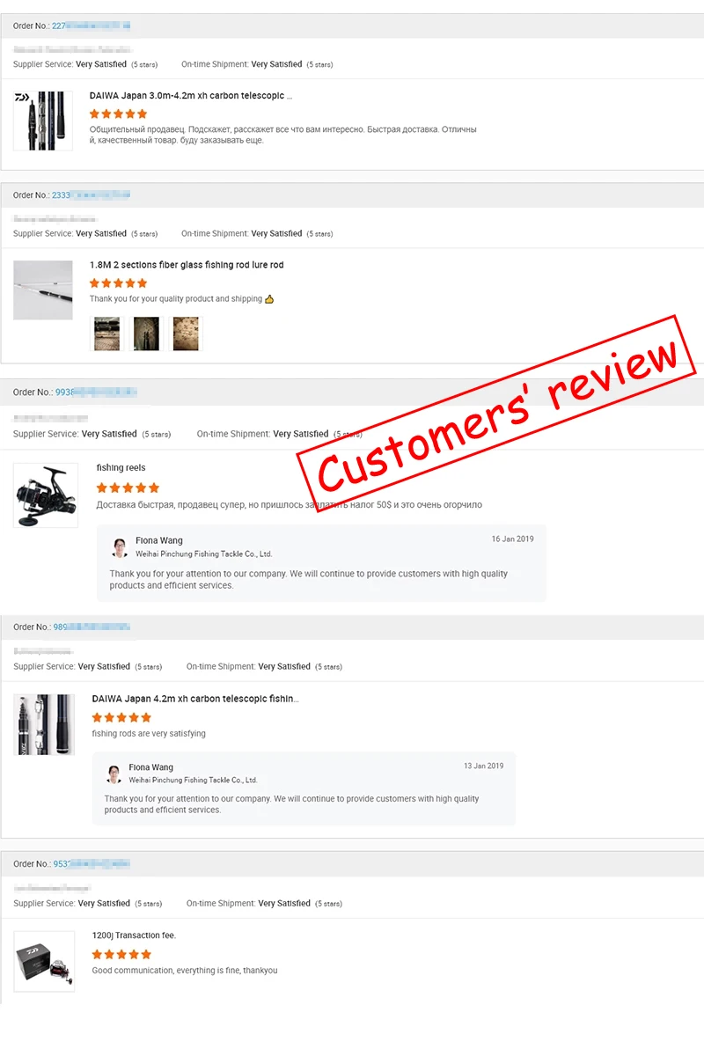Open the 1200j Transaction fee product image
This screenshot has width=704, height=1056.
(x=44, y=961)
